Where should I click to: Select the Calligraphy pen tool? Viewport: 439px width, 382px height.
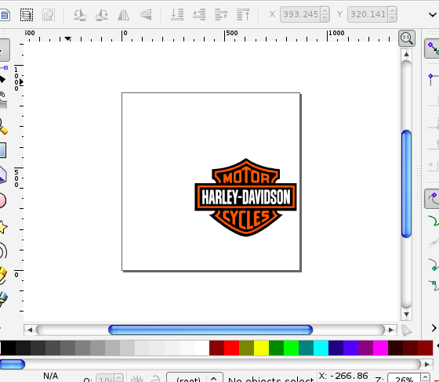(x=3, y=299)
